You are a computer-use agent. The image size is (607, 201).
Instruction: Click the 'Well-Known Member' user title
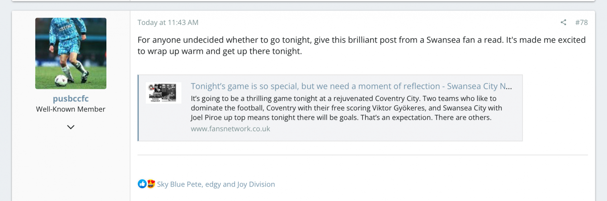tap(71, 109)
